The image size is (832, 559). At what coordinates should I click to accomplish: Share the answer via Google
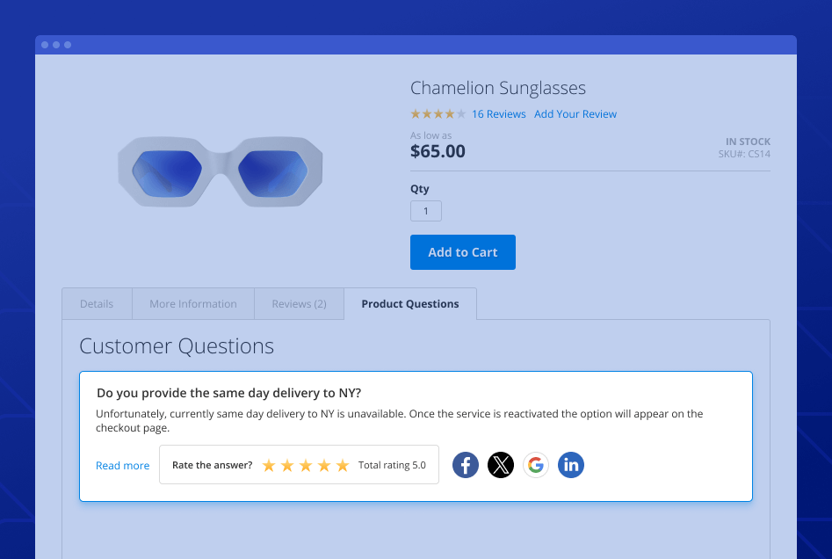[536, 465]
